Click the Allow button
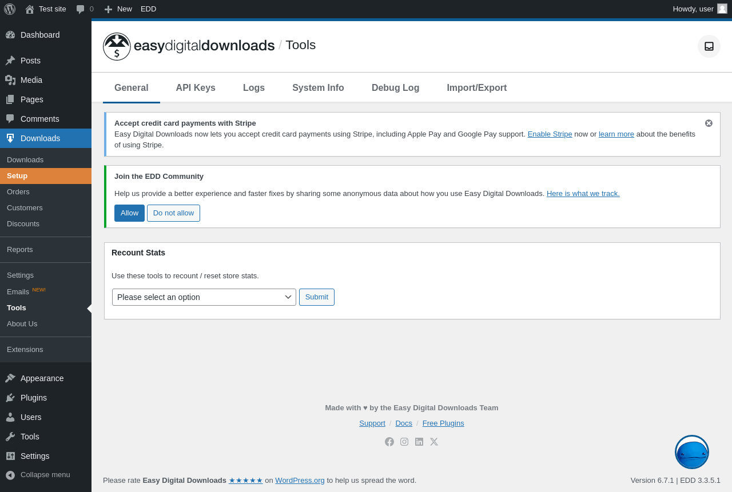The image size is (732, 492). pyautogui.click(x=129, y=213)
